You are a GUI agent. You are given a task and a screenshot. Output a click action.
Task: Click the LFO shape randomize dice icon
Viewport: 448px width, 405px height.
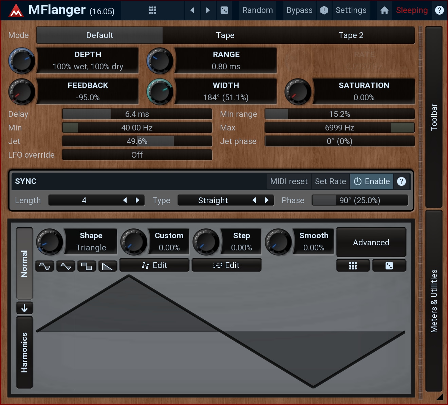pos(389,266)
